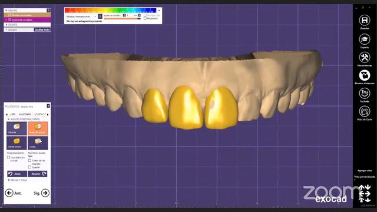This screenshot has width=377, height=212.
Task: Expand the OCULTO section
Action: pos(6,29)
